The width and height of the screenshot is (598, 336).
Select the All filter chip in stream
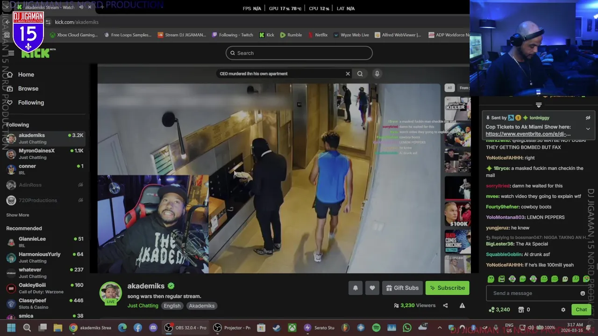[449, 88]
